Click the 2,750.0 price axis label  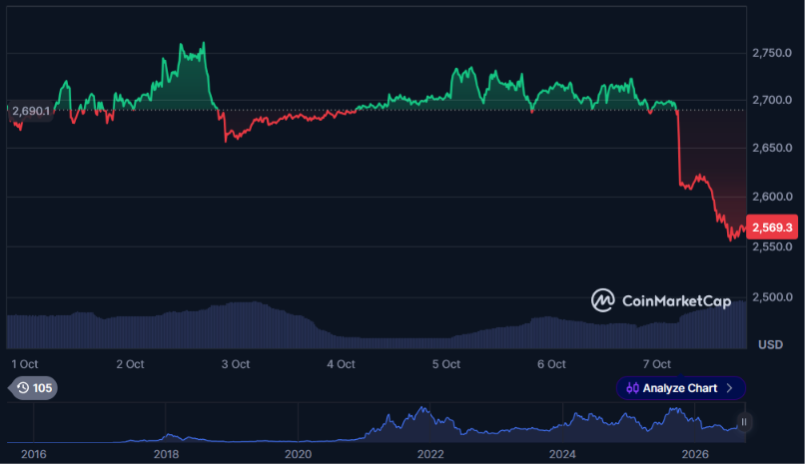point(772,53)
